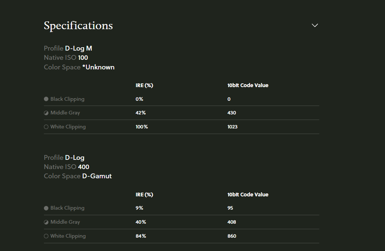This screenshot has width=385, height=251.
Task: Click White Clipping label in D-Log M table
Action: (68, 127)
